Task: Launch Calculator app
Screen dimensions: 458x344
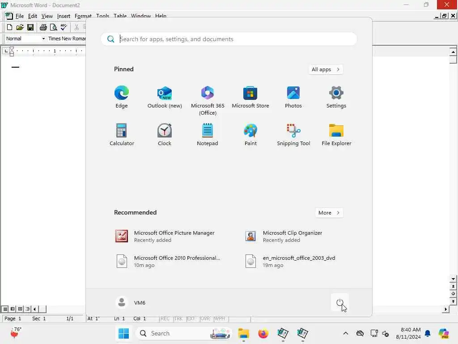Action: (x=122, y=134)
